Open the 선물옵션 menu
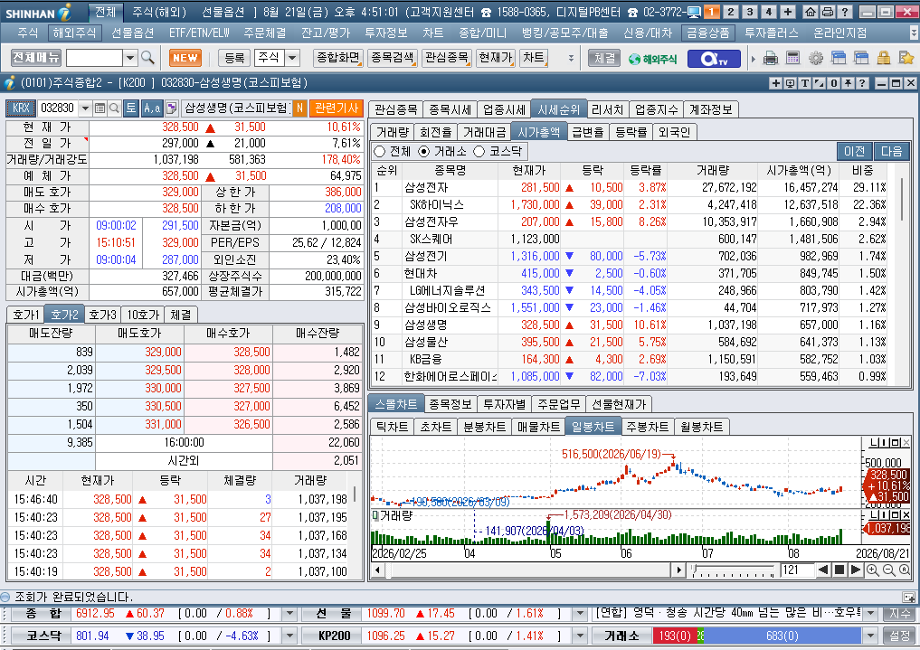This screenshot has height=650, width=920. [x=133, y=33]
